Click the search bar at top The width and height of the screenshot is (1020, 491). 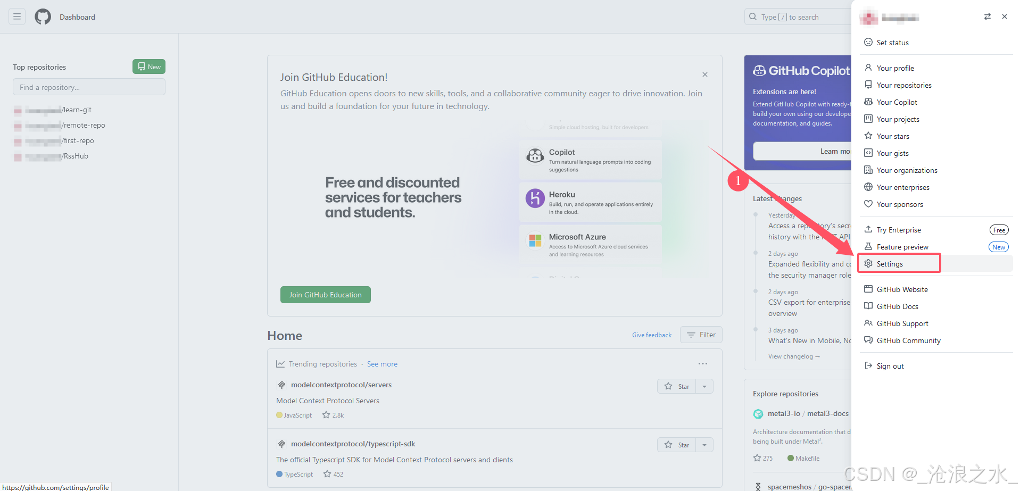[x=798, y=17]
